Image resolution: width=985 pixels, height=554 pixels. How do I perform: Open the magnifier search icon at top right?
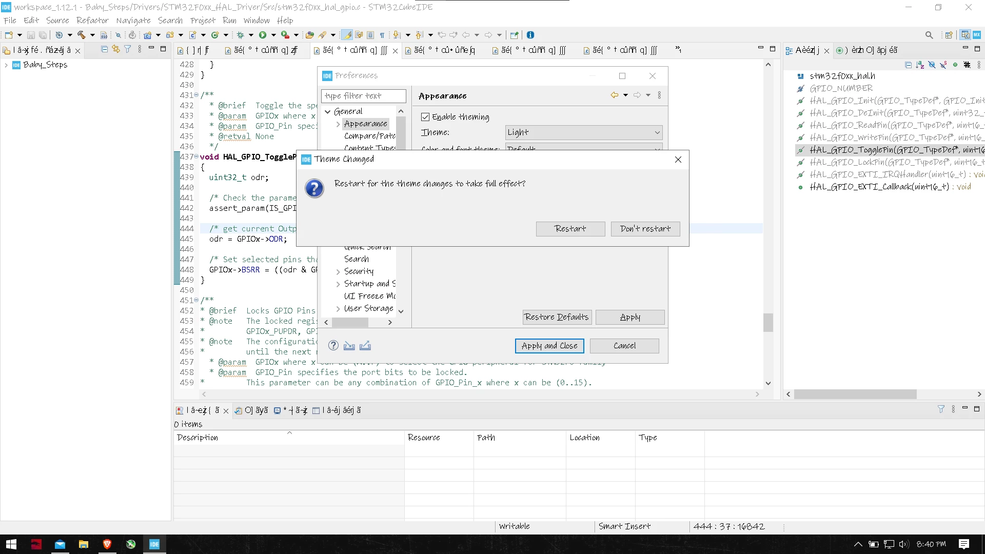point(929,35)
